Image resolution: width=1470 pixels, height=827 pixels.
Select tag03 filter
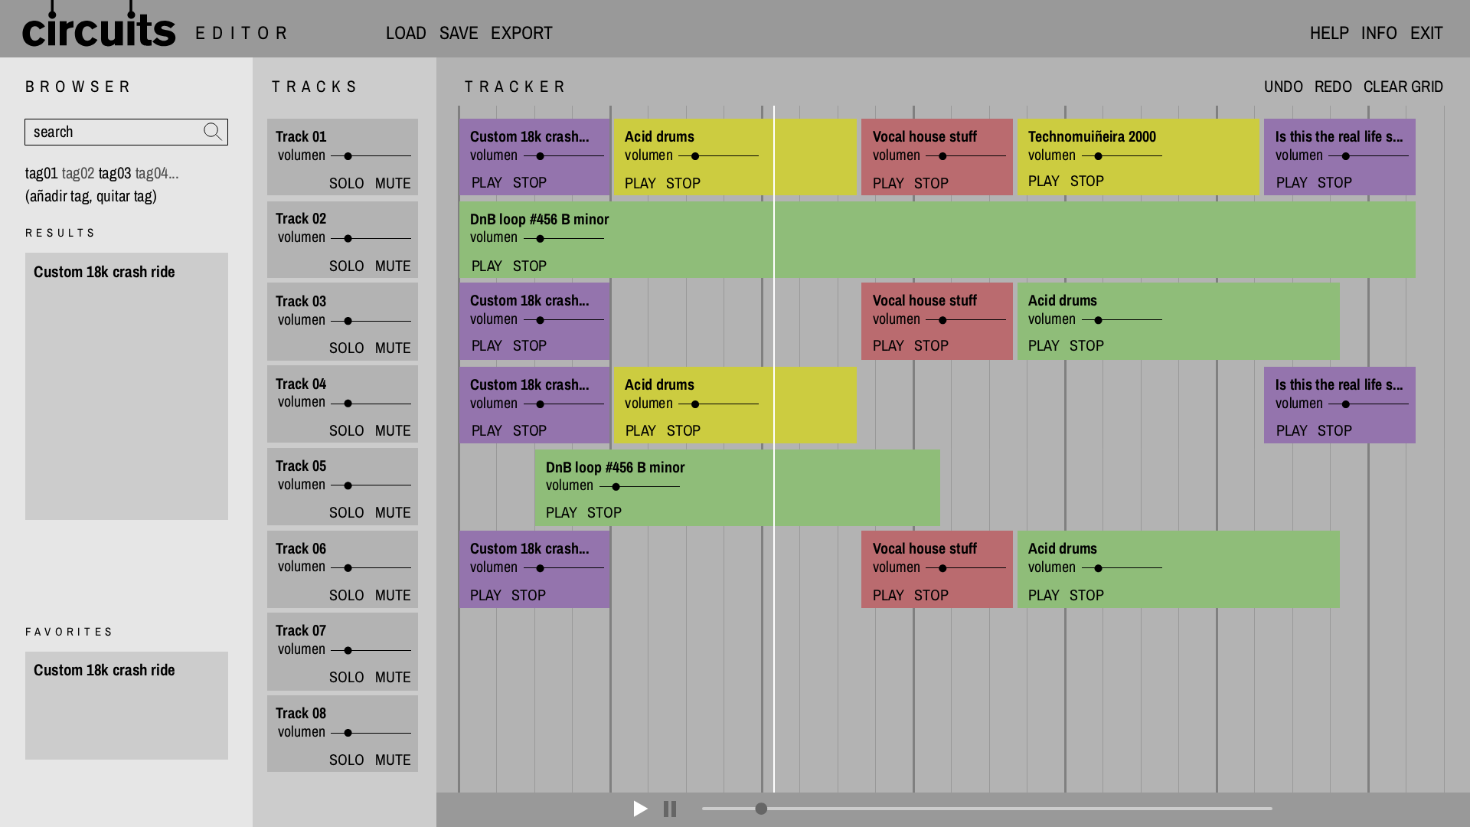click(115, 173)
